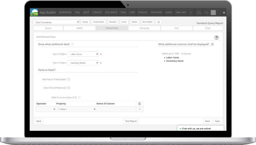Expand Labor Items tree node
The width and height of the screenshot is (256, 145).
pyautogui.click(x=165, y=58)
